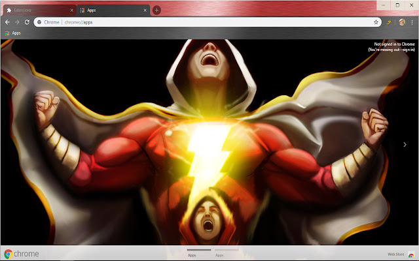Go to the next apps page arrow
The image size is (419, 261).
(405, 144)
